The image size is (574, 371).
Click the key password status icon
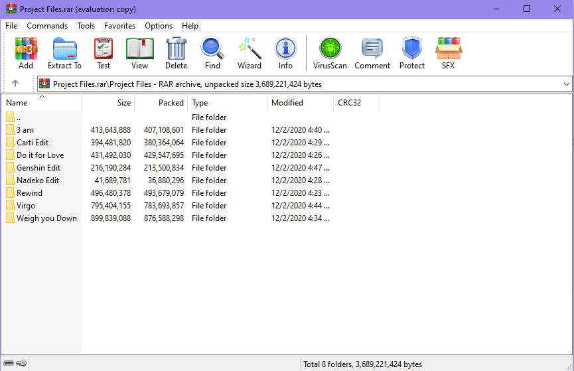[22, 363]
